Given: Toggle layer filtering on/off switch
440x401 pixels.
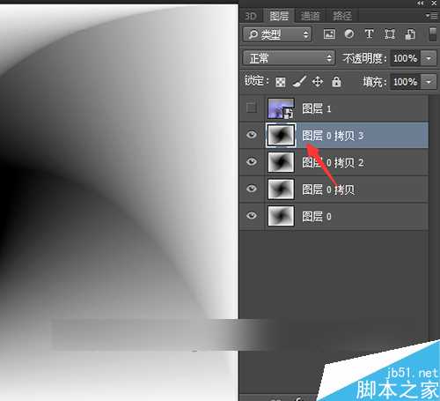Looking at the screenshot, I should click(433, 34).
